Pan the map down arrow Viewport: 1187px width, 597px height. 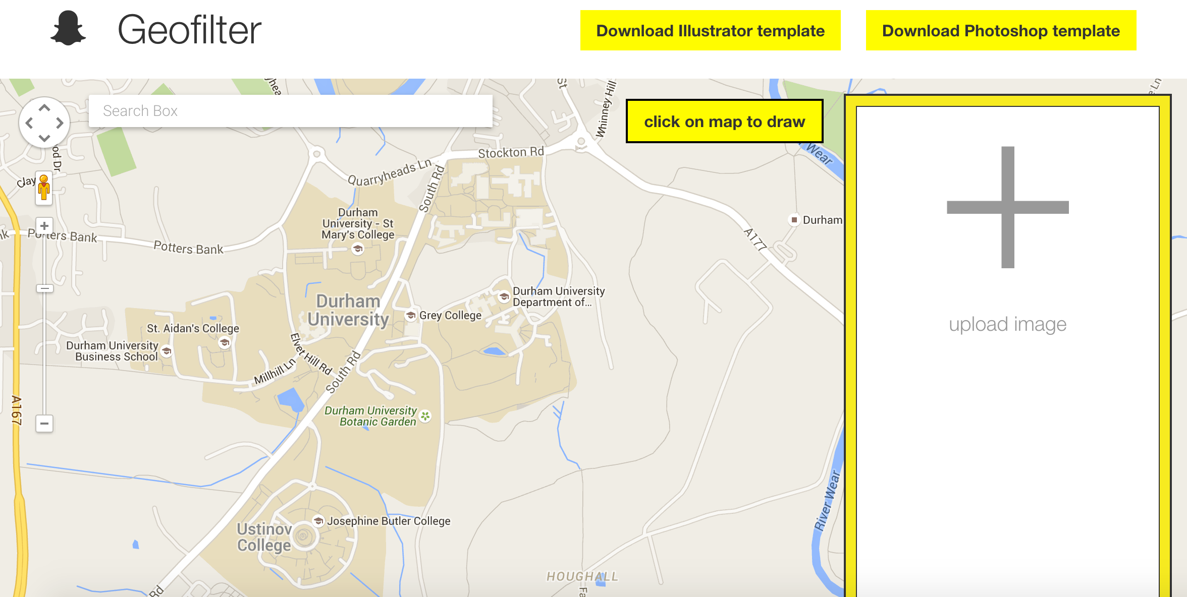tap(44, 138)
